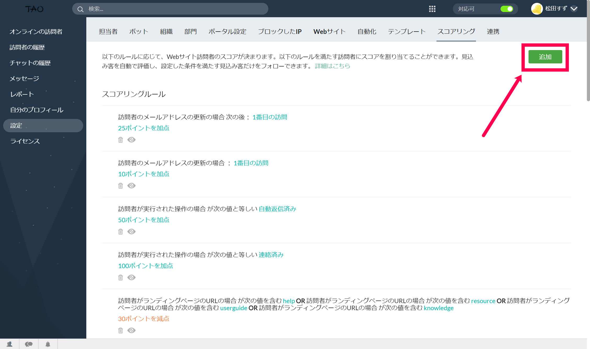The height and width of the screenshot is (349, 590).
Task: Click the contacts icon in bottom bar
Action: pos(10,344)
